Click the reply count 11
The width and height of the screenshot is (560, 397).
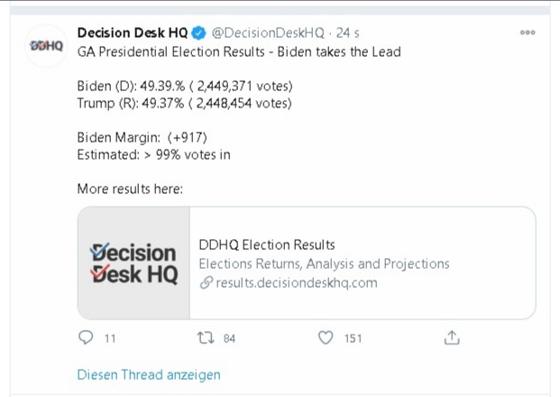coord(110,338)
